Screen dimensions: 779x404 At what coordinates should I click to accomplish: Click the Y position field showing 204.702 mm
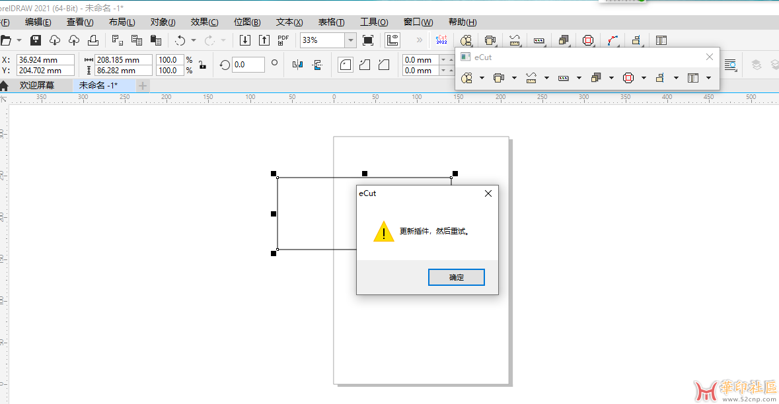(x=45, y=71)
